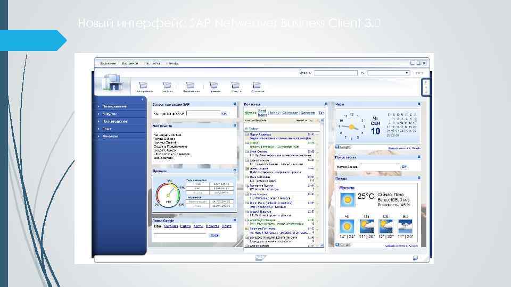Click the Google gadget badge under clock
This screenshot has width=511, height=287.
click(x=343, y=147)
